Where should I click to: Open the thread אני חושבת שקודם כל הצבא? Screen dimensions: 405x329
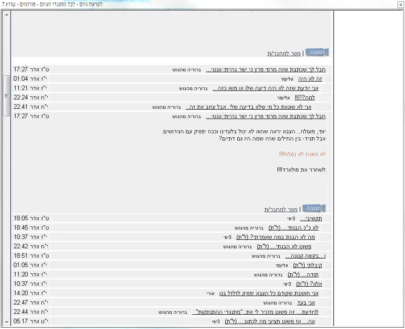[x=270, y=293]
